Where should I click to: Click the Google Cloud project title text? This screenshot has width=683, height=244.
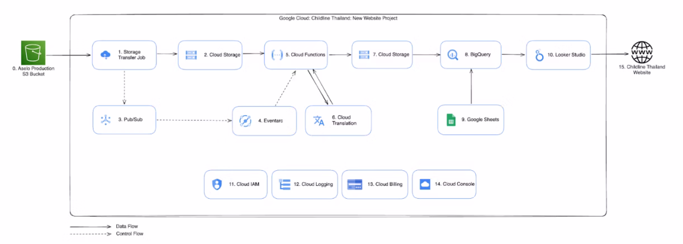[338, 18]
